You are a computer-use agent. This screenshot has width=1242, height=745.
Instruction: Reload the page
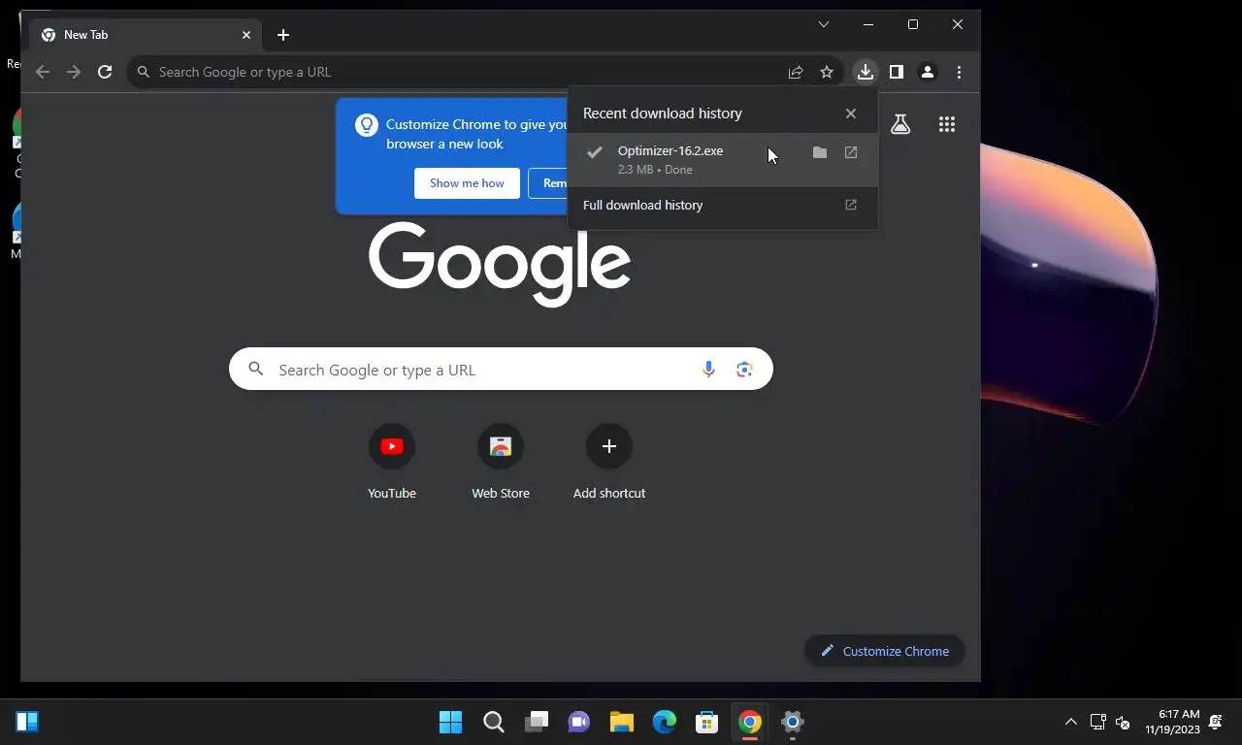105,72
